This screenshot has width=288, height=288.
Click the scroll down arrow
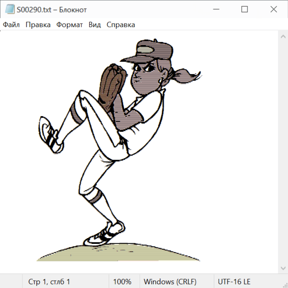coord(283,268)
